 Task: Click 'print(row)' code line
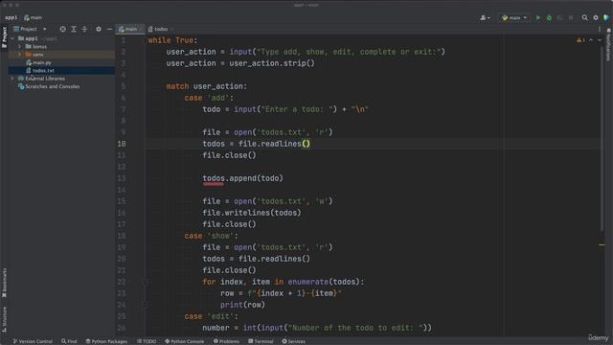coord(242,305)
